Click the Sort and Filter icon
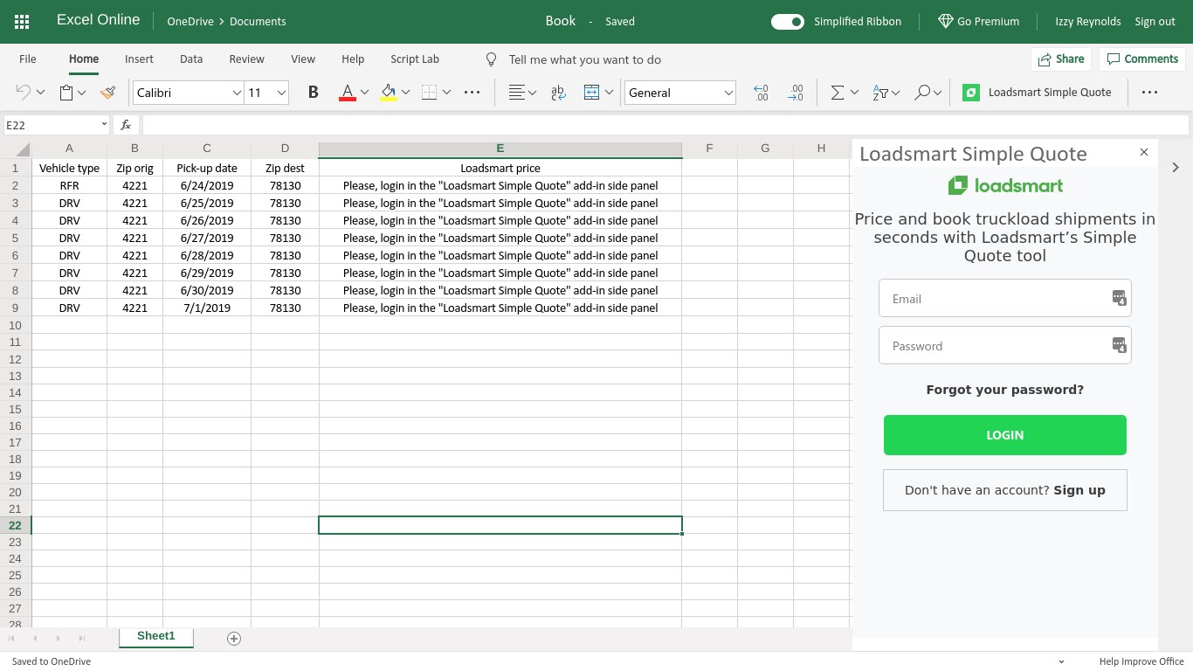Image resolution: width=1193 pixels, height=671 pixels. point(880,93)
